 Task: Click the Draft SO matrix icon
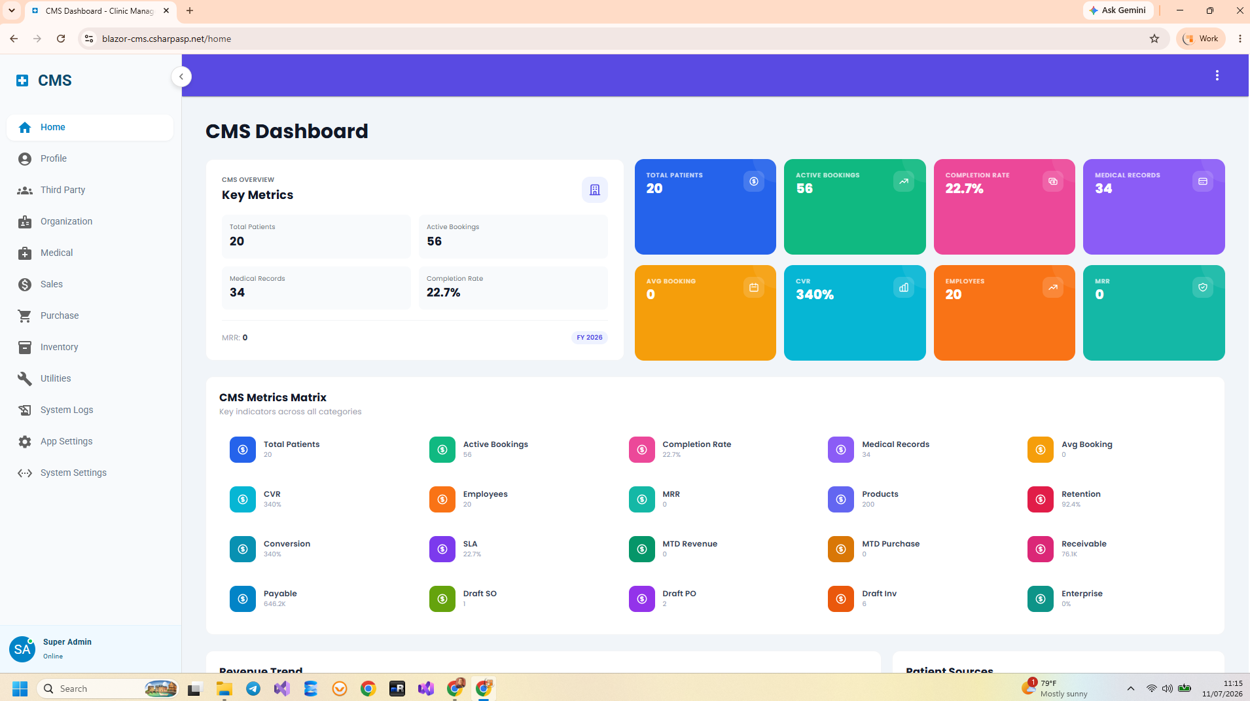(x=442, y=599)
